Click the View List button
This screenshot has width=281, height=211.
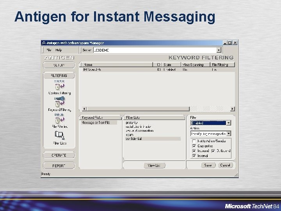[154, 165]
